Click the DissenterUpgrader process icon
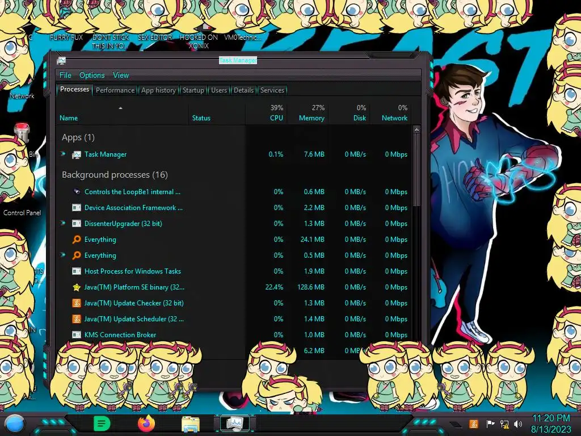The width and height of the screenshot is (581, 436). (x=77, y=224)
